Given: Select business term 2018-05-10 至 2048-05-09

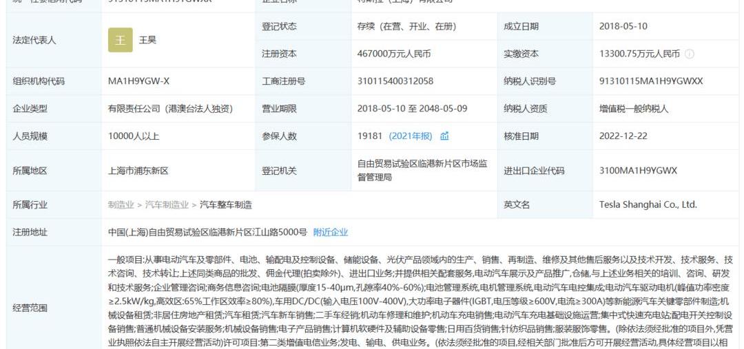Looking at the screenshot, I should (413, 109).
